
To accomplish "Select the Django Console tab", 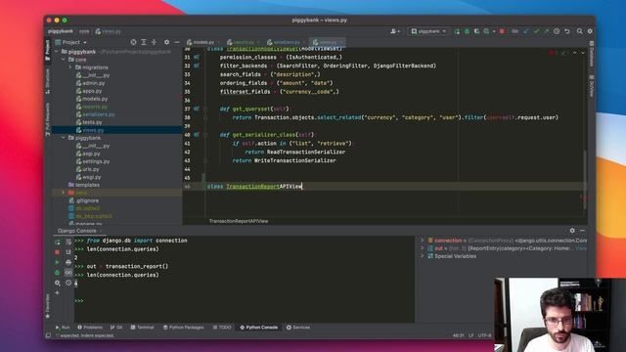I will coord(76,231).
